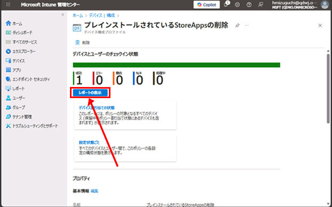The height and width of the screenshot is (207, 332).
Task: Open the 設定状態ごと report
Action: pos(89,142)
